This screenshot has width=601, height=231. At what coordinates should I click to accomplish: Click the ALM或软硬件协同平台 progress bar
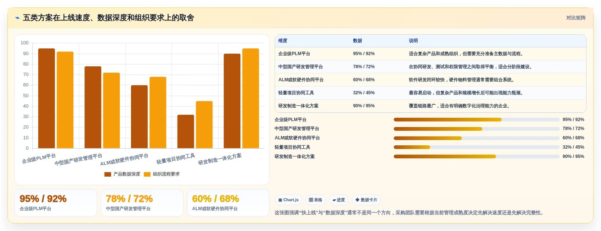[x=477, y=138]
